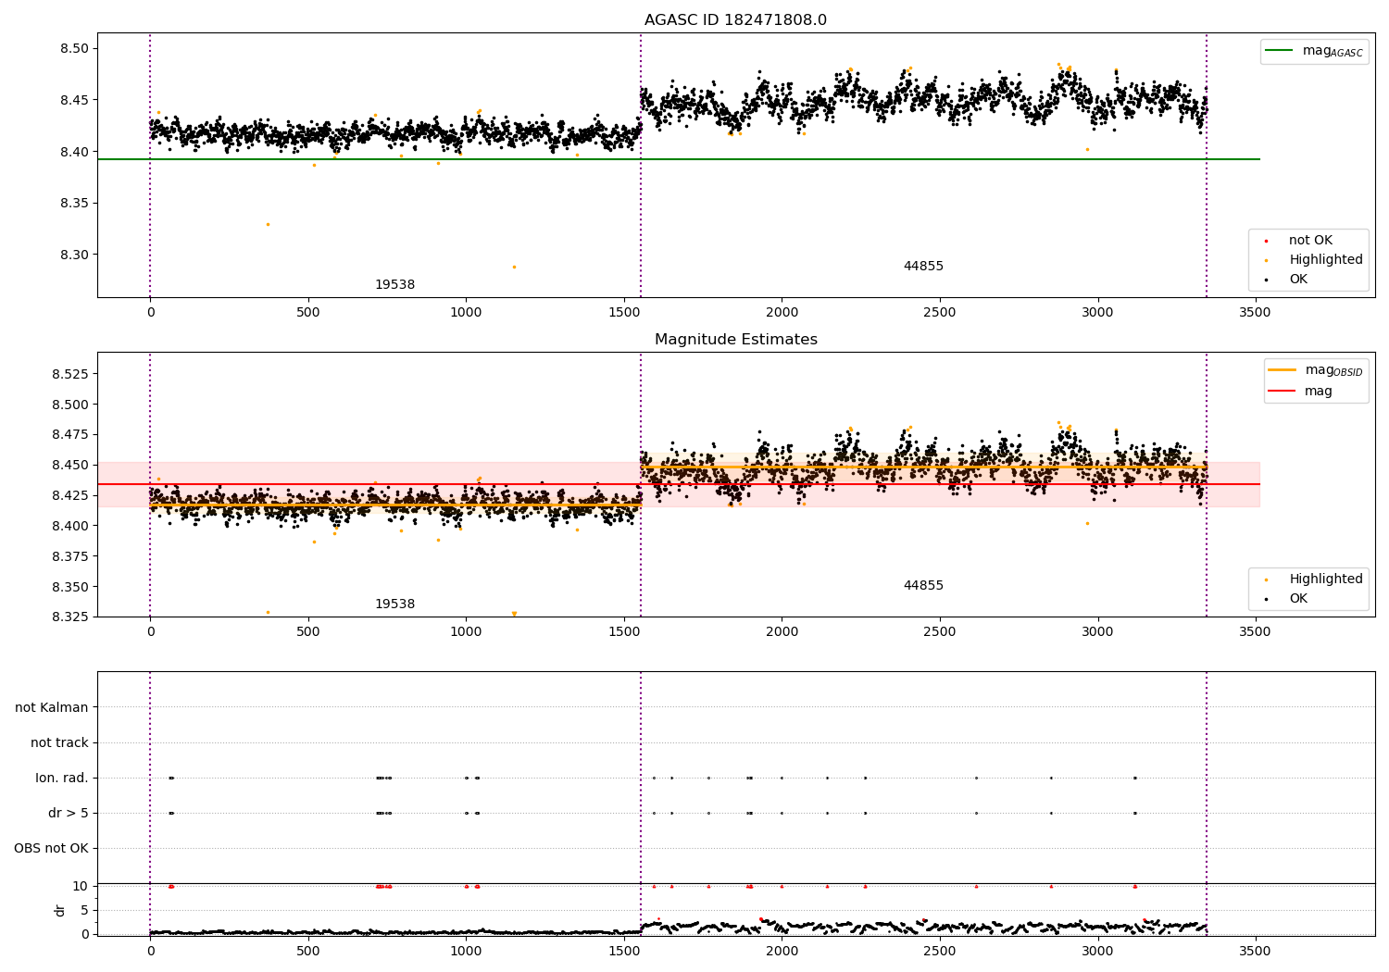1389x972 pixels.
Task: Click the 'not track' axis label
Action: [x=59, y=742]
